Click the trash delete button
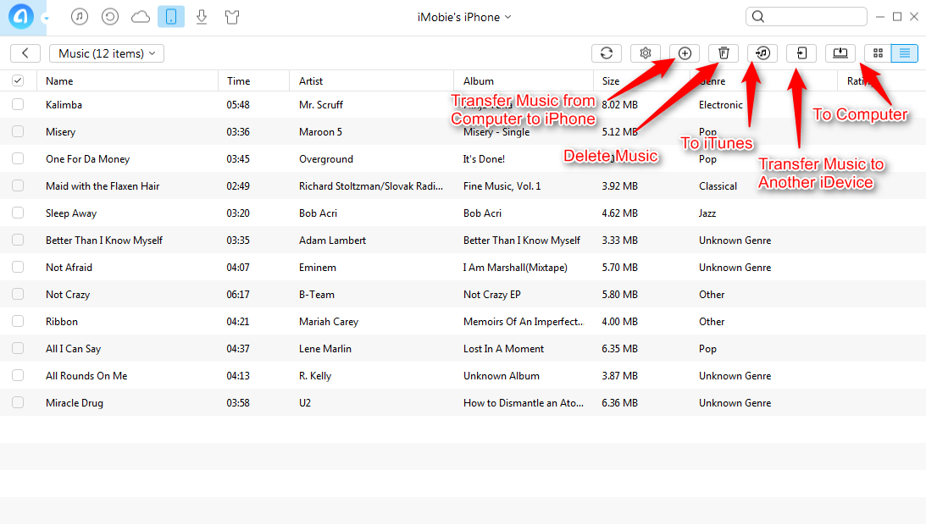926x531 pixels. (724, 53)
